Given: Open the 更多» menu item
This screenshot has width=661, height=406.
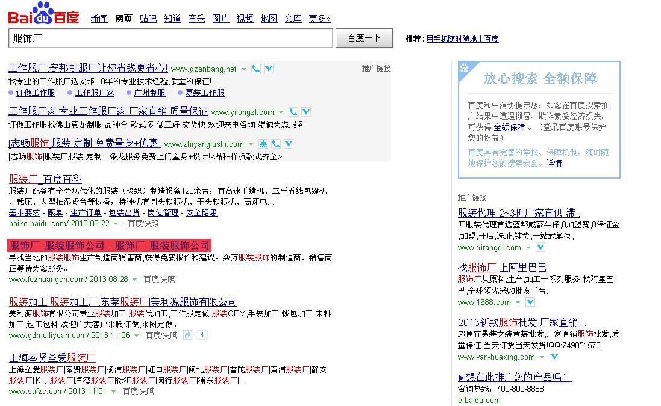Looking at the screenshot, I should [319, 19].
